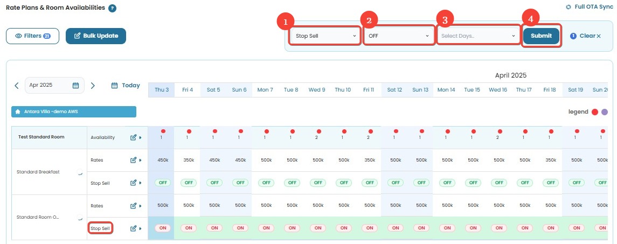Click Standard Room O... 500k rate Thu 3
Viewport: 617px width, 244px height.
coord(163,205)
